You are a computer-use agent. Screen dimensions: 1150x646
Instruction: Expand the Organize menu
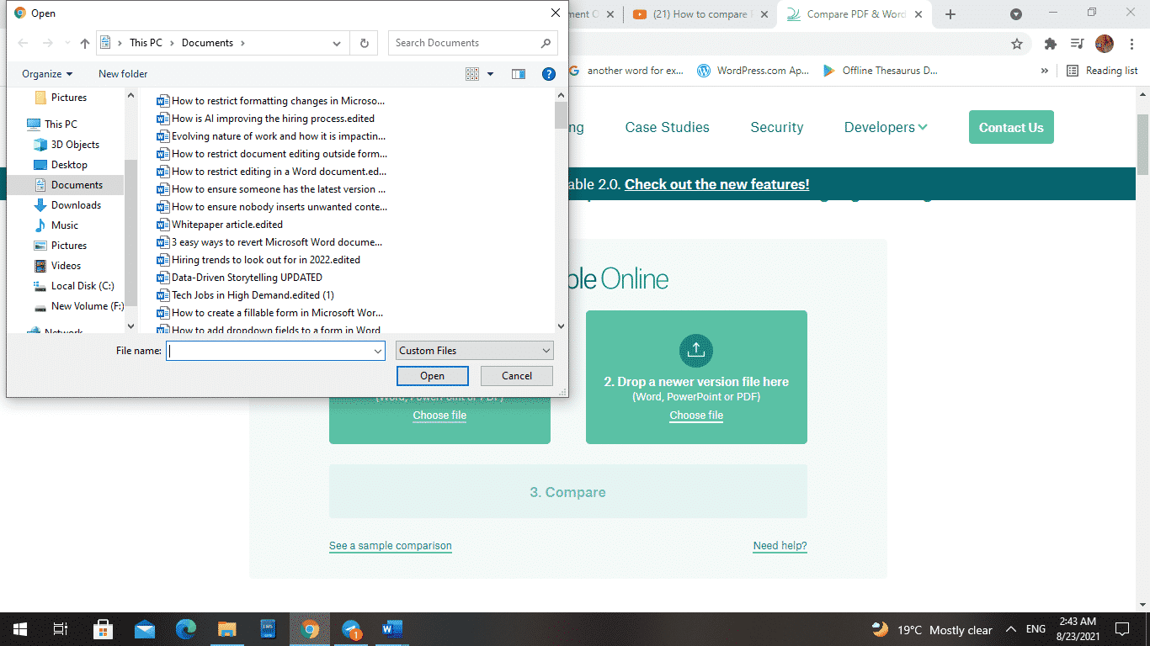(x=47, y=74)
